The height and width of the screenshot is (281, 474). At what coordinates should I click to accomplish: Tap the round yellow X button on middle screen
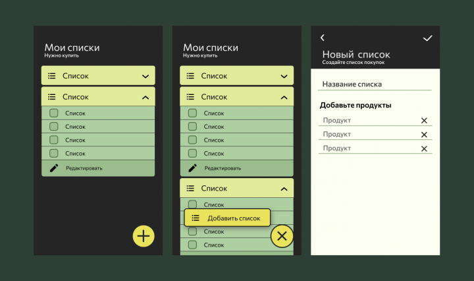(x=282, y=236)
